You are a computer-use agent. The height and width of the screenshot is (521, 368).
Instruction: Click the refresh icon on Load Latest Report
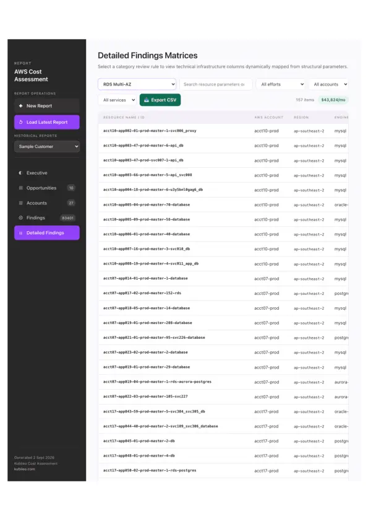pyautogui.click(x=20, y=122)
